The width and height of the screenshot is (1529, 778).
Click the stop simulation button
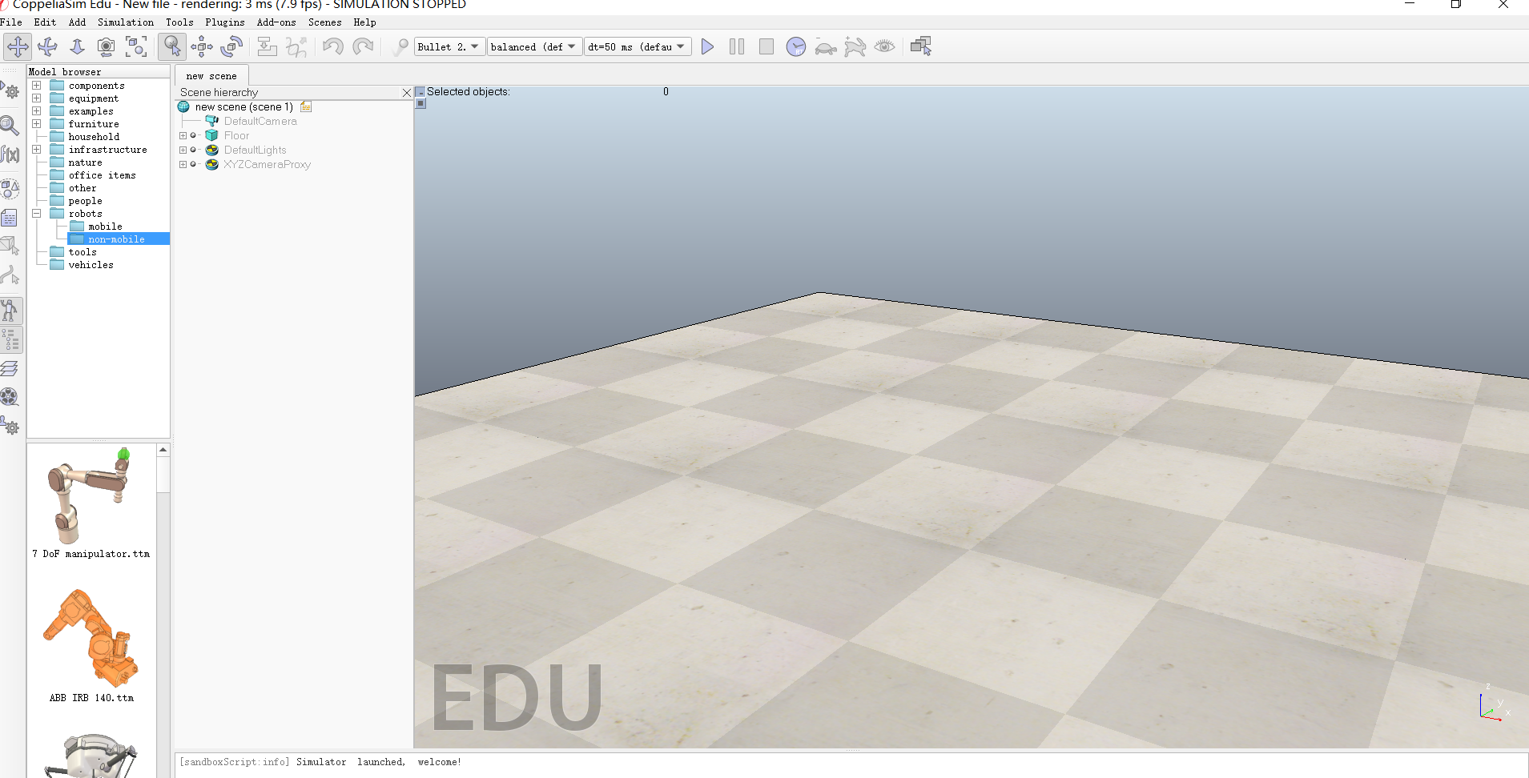pyautogui.click(x=767, y=46)
